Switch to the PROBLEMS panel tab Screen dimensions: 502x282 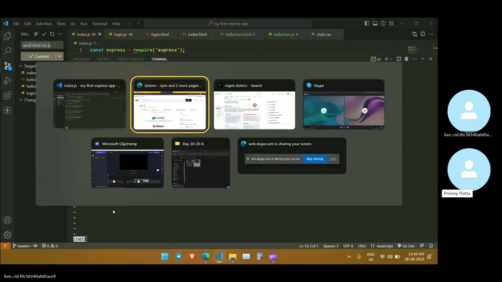click(x=82, y=59)
